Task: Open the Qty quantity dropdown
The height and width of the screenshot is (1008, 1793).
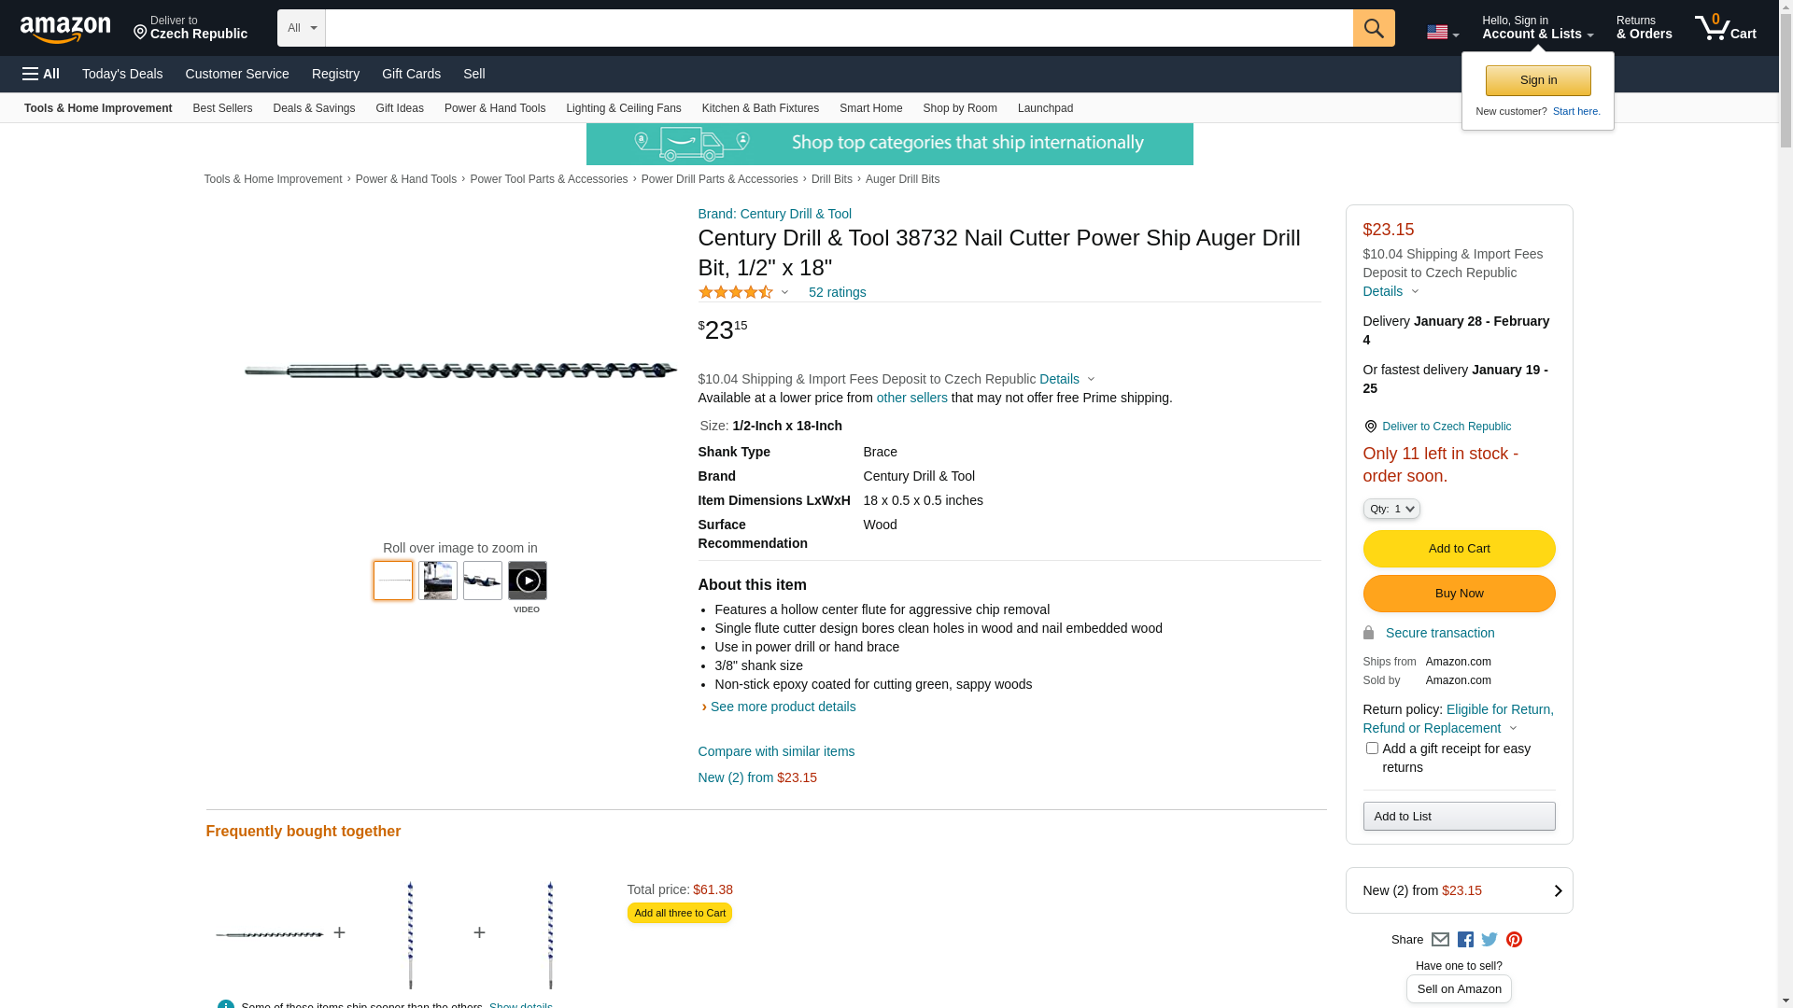Action: (x=1391, y=509)
